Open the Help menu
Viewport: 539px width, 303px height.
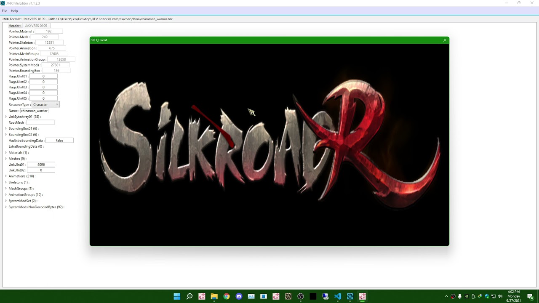(14, 11)
